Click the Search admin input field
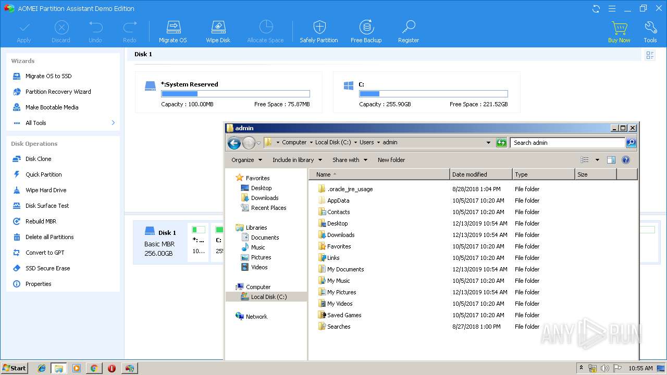The height and width of the screenshot is (375, 667). pyautogui.click(x=568, y=143)
